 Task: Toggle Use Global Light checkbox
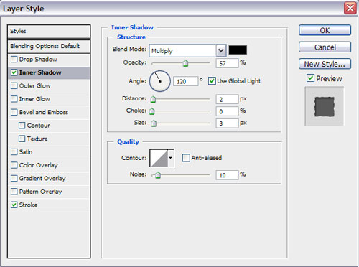[x=212, y=80]
